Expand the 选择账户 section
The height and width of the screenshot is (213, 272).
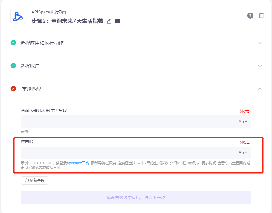coord(260,66)
